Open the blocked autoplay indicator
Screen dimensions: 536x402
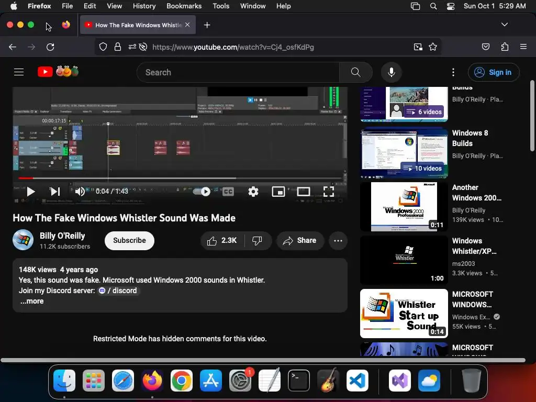143,47
